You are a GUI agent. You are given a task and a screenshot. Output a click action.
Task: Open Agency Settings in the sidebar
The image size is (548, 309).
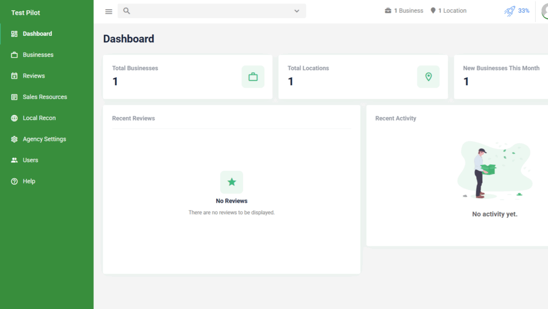(47, 139)
